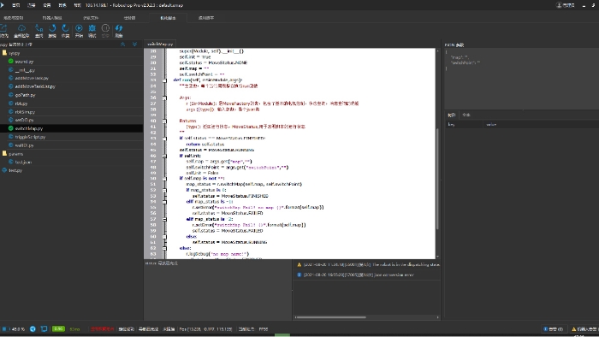The height and width of the screenshot is (337, 599).
Task: Open __init__.py in the file tree
Action: click(25, 70)
